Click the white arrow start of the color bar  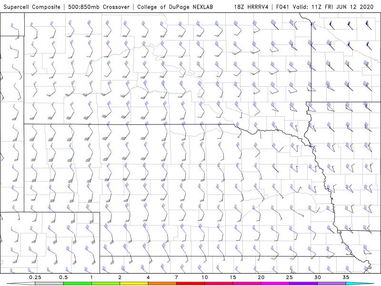pos(21,284)
